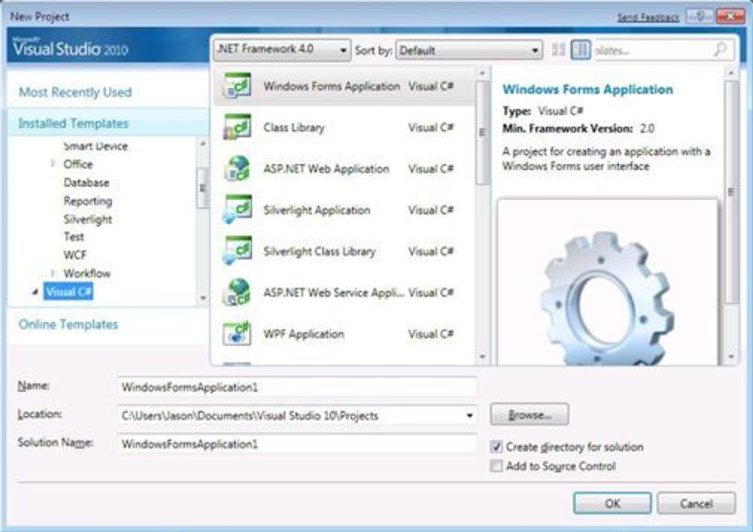Click the Solution Name input field
753x532 pixels.
[297, 444]
